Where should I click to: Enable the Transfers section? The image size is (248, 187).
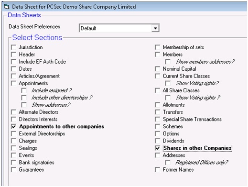point(158,112)
